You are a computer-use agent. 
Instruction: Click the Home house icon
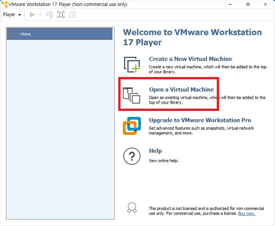14,33
